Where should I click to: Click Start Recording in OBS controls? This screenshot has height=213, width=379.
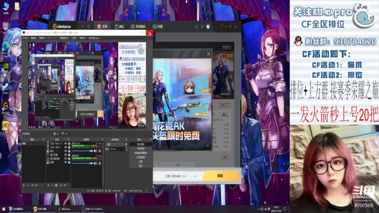tap(141, 149)
